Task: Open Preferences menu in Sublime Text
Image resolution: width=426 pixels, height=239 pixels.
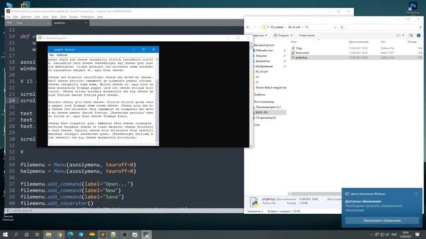Action: click(x=87, y=17)
